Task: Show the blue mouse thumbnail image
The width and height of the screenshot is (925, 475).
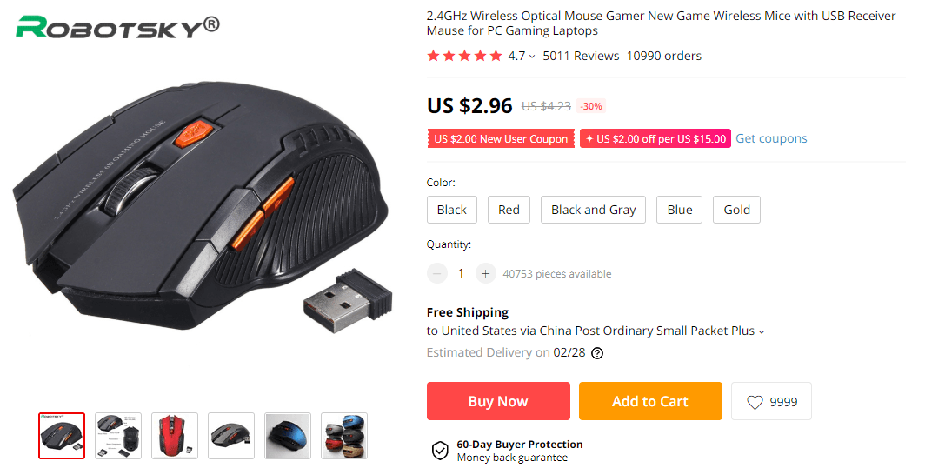Action: click(288, 436)
